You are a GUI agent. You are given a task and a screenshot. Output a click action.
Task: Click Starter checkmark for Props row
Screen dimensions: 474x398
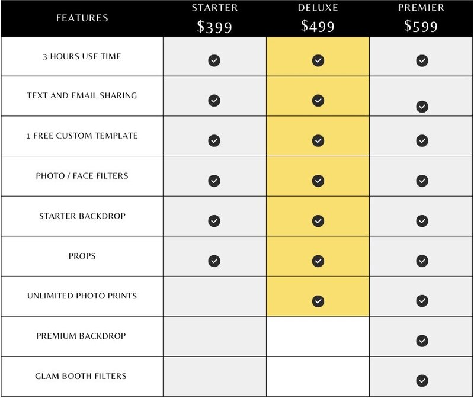pos(214,261)
